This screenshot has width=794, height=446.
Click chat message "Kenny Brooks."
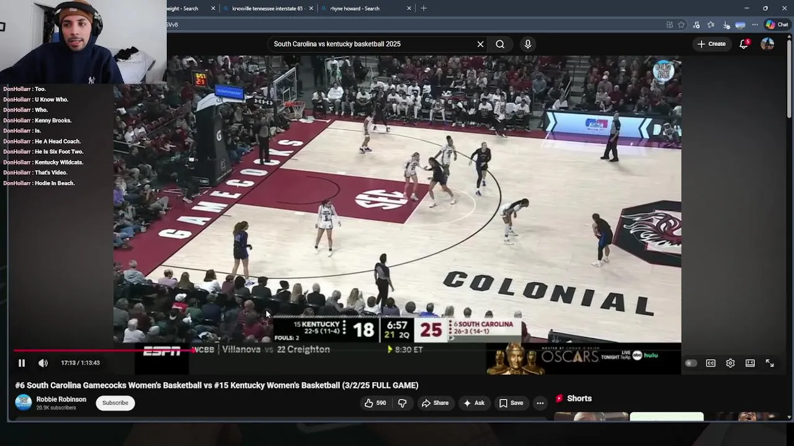pyautogui.click(x=53, y=120)
